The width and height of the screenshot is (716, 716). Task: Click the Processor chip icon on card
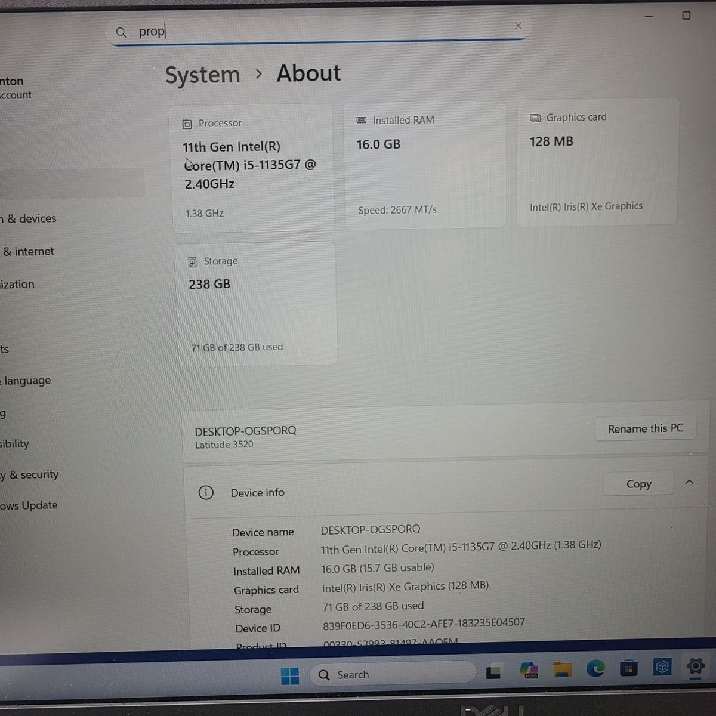[187, 124]
